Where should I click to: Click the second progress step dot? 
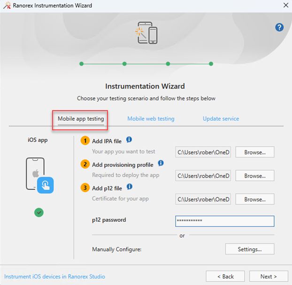coord(124,64)
